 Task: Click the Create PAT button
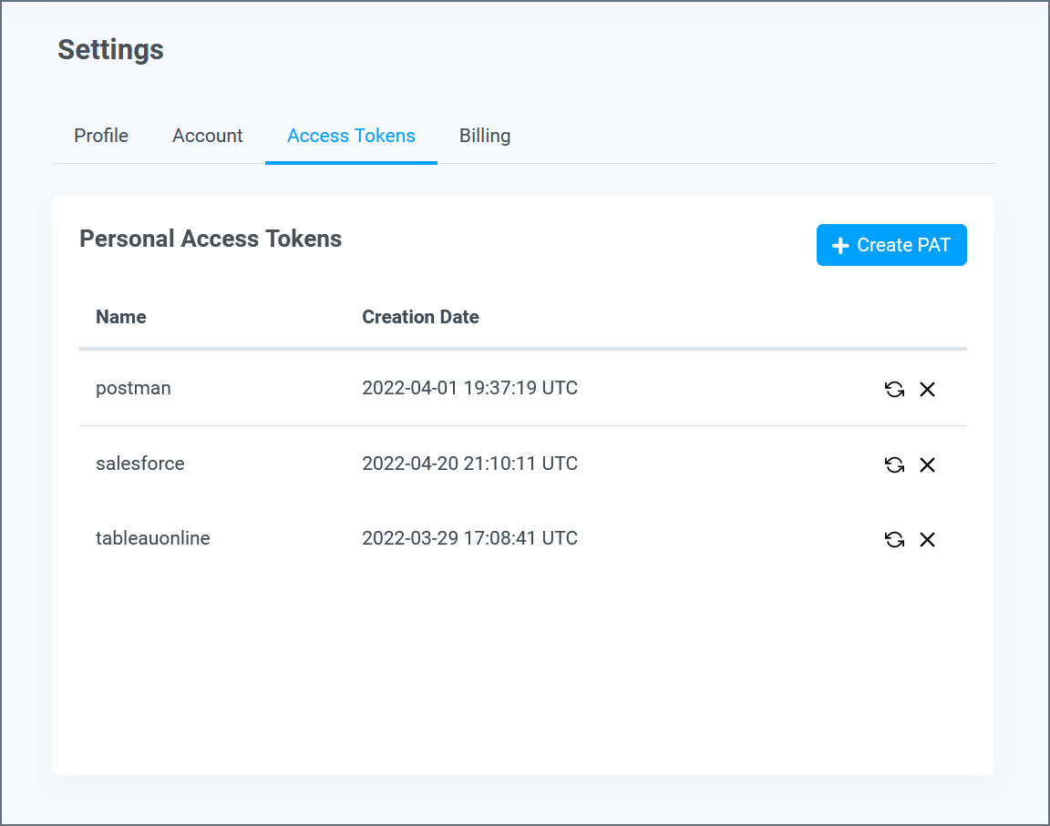pyautogui.click(x=891, y=244)
